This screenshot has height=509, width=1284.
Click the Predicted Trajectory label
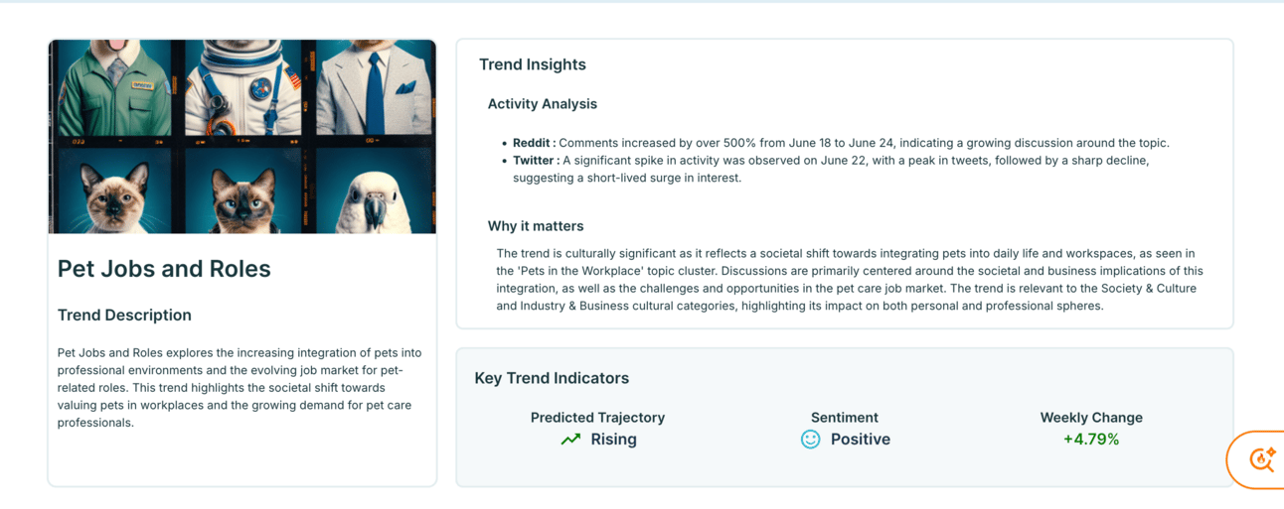coord(597,418)
